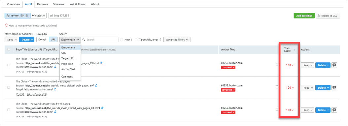This screenshot has height=126, width=348.
Task: Click info icon next to New checkbox
Action: coord(132,40)
